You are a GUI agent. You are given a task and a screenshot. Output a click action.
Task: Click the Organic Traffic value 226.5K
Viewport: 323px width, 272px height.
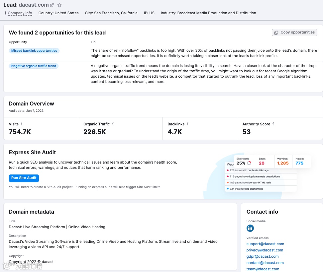point(95,132)
